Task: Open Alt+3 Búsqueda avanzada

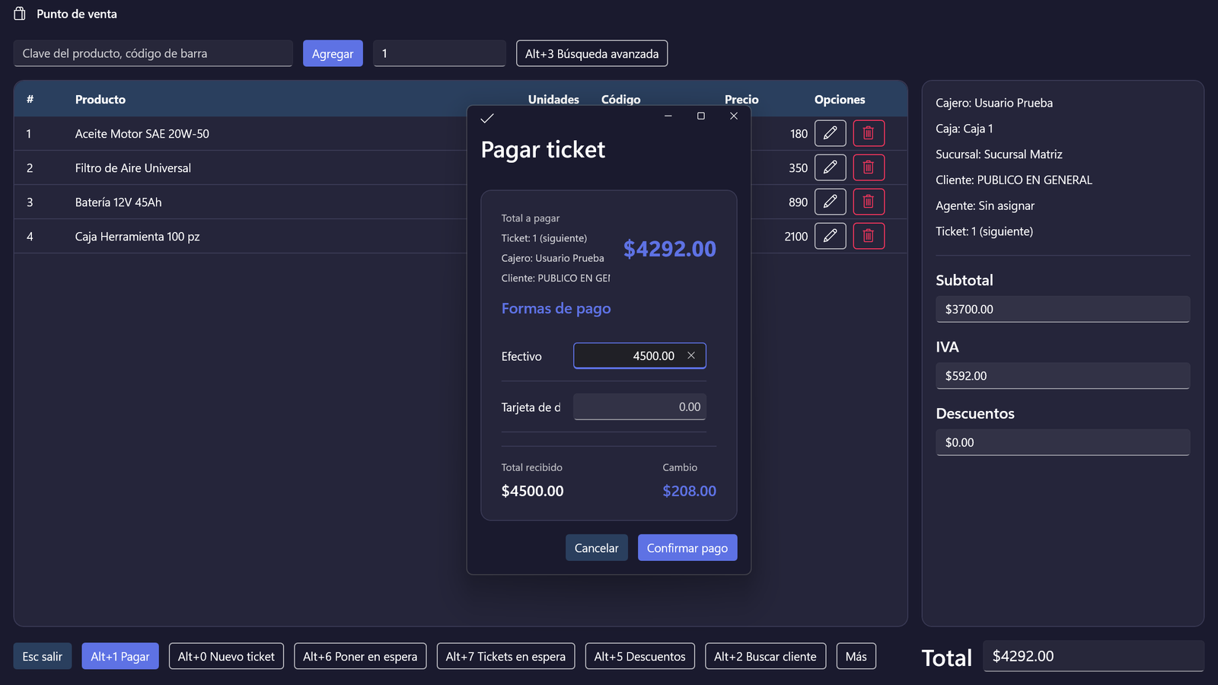Action: 591,53
